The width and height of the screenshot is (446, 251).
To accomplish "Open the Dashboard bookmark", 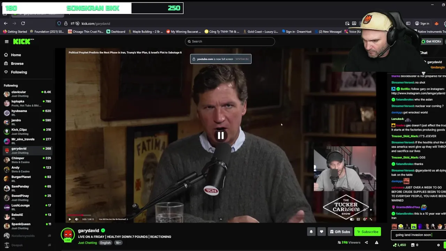I will pos(116,32).
